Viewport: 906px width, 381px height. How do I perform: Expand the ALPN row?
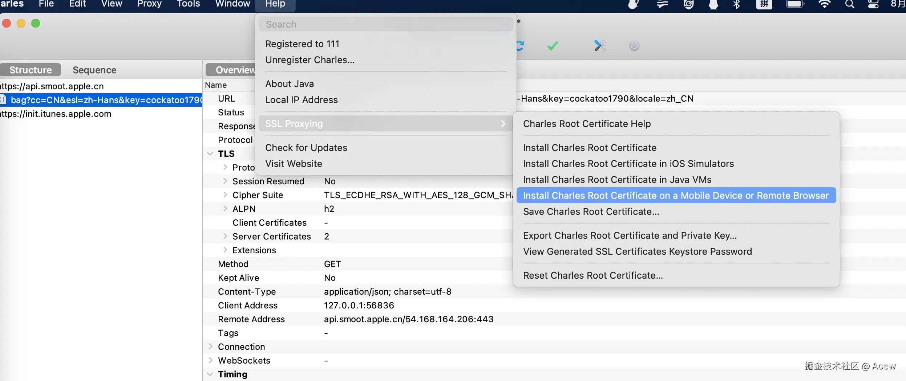pyautogui.click(x=225, y=209)
